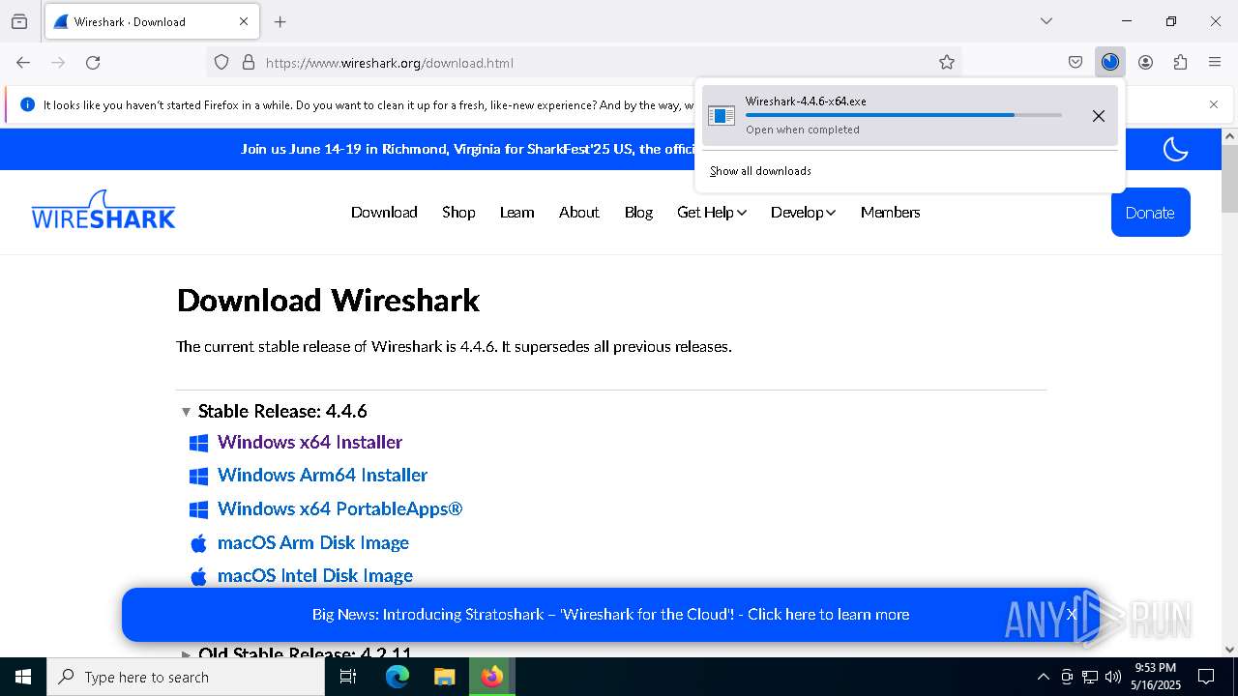Download Windows Arm64 Installer
This screenshot has width=1238, height=696.
pos(322,475)
